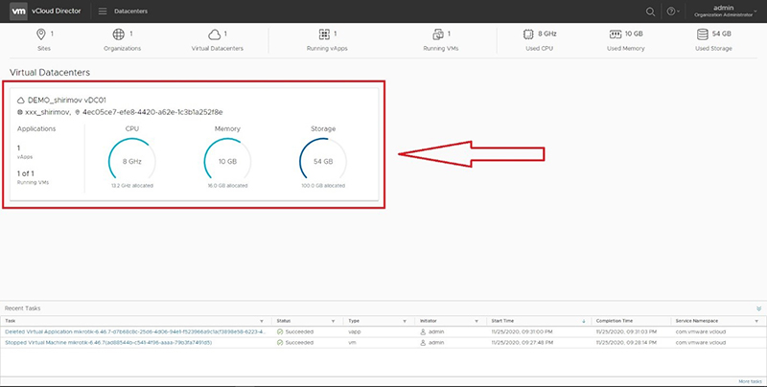Image resolution: width=767 pixels, height=387 pixels.
Task: Open the Deleted Virtual Application mikrotik task
Action: (135, 331)
